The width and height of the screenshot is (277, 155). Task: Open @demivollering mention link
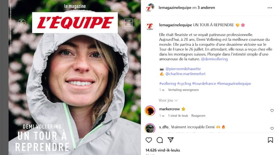(214, 59)
